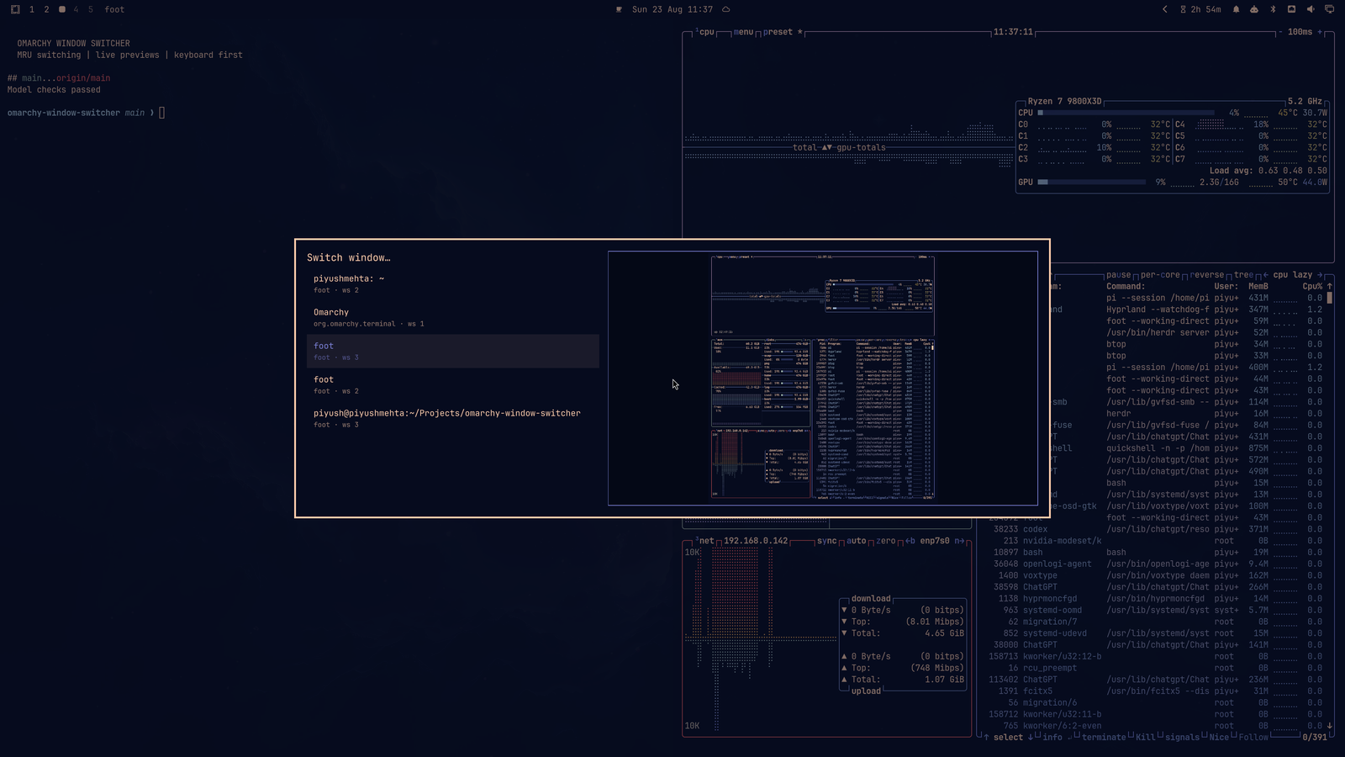The image size is (1345, 757).
Task: Click zero in btop net panel
Action: click(886, 541)
